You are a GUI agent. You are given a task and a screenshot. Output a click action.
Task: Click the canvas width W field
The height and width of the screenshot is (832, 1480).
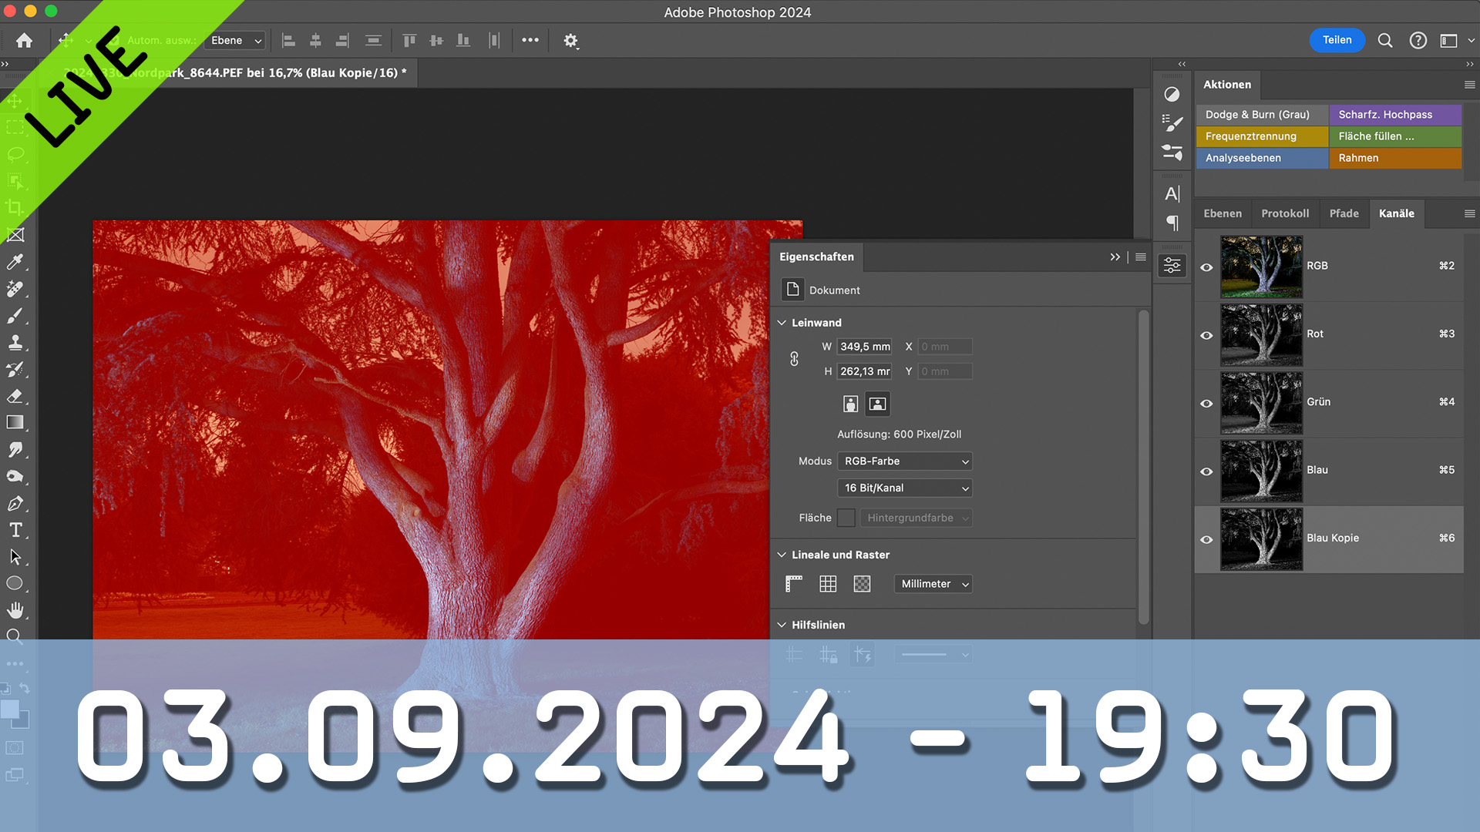[x=864, y=347]
